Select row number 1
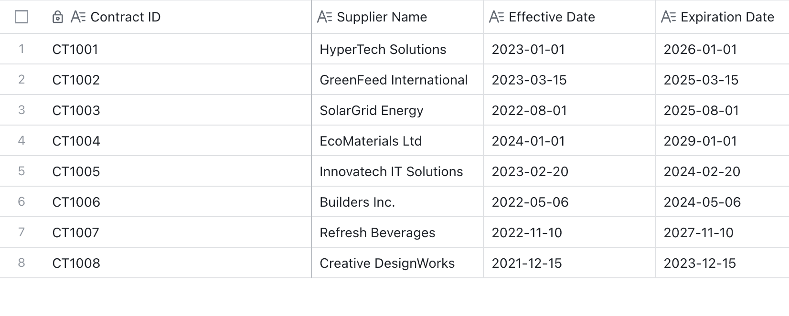 click(x=21, y=49)
